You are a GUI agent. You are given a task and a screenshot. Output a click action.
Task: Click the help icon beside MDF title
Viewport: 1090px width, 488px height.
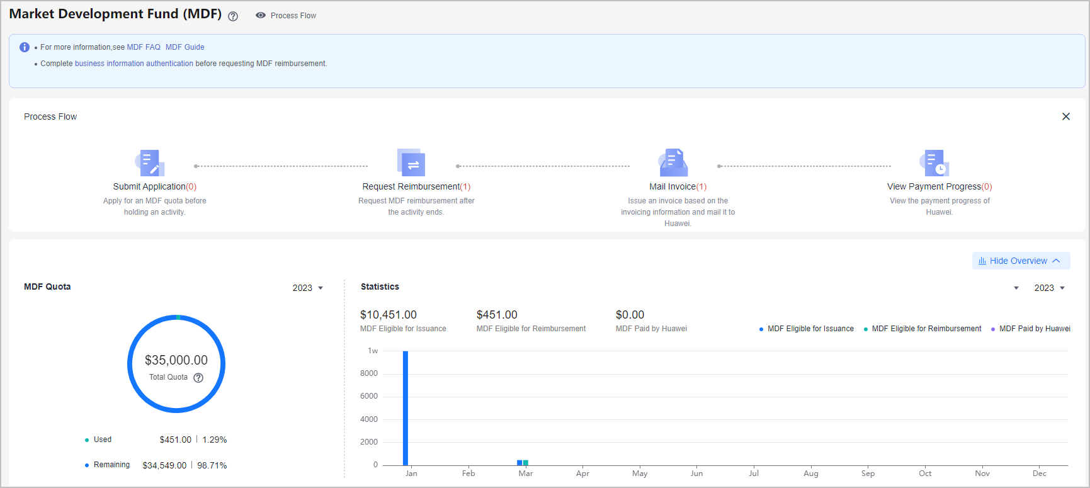pos(233,16)
